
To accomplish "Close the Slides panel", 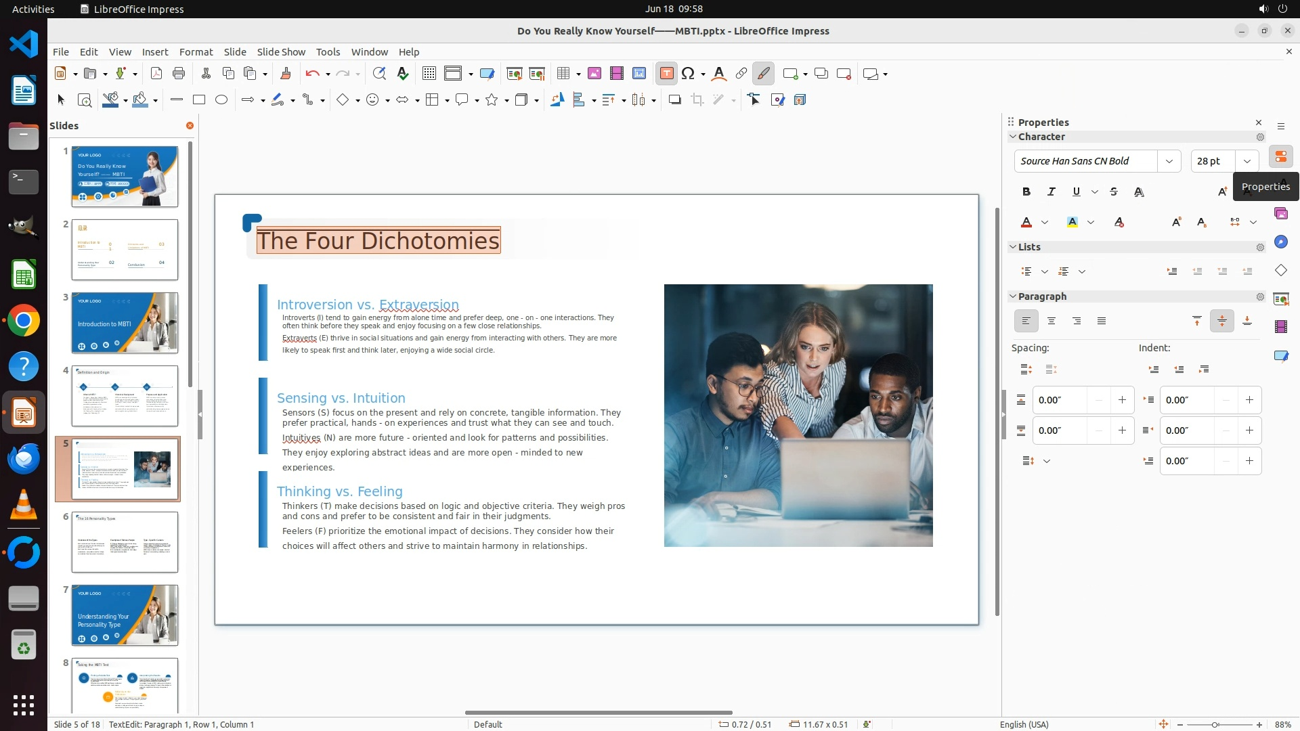I will tap(190, 126).
